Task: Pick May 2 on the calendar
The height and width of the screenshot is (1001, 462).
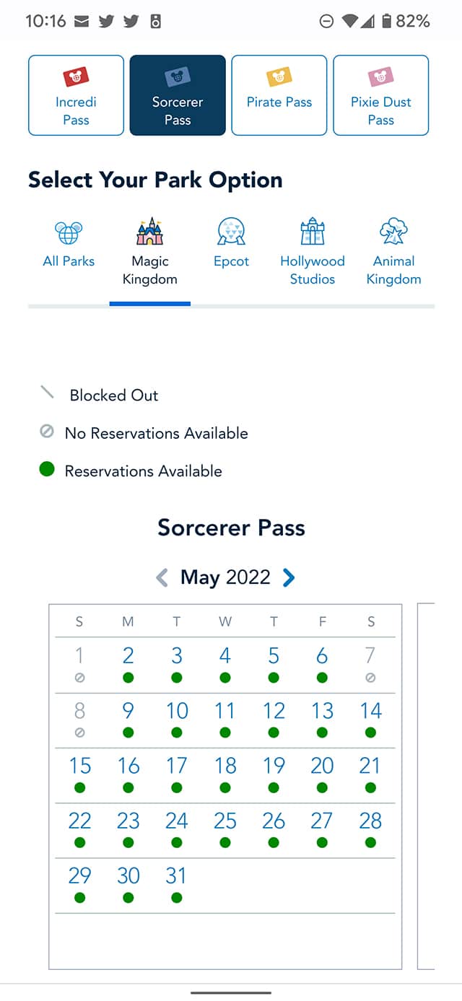Action: pos(128,664)
